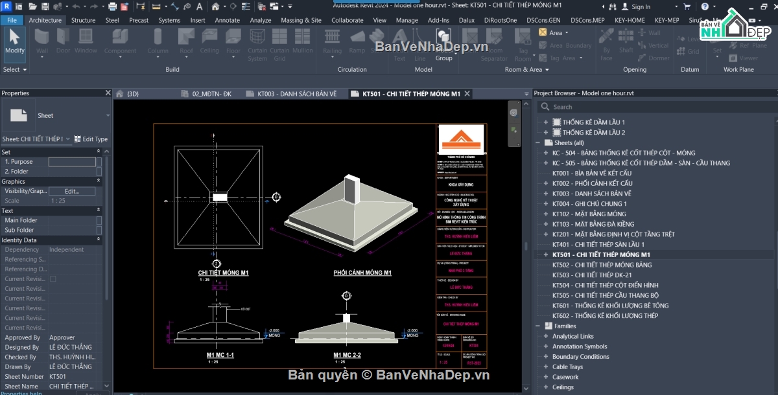The width and height of the screenshot is (778, 395).
Task: Click the small button beside 1. Purpose field
Action: (99, 162)
